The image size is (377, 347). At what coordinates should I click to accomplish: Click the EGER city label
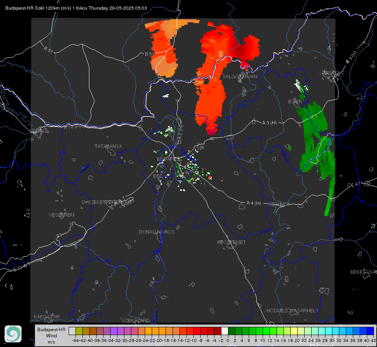click(x=295, y=102)
